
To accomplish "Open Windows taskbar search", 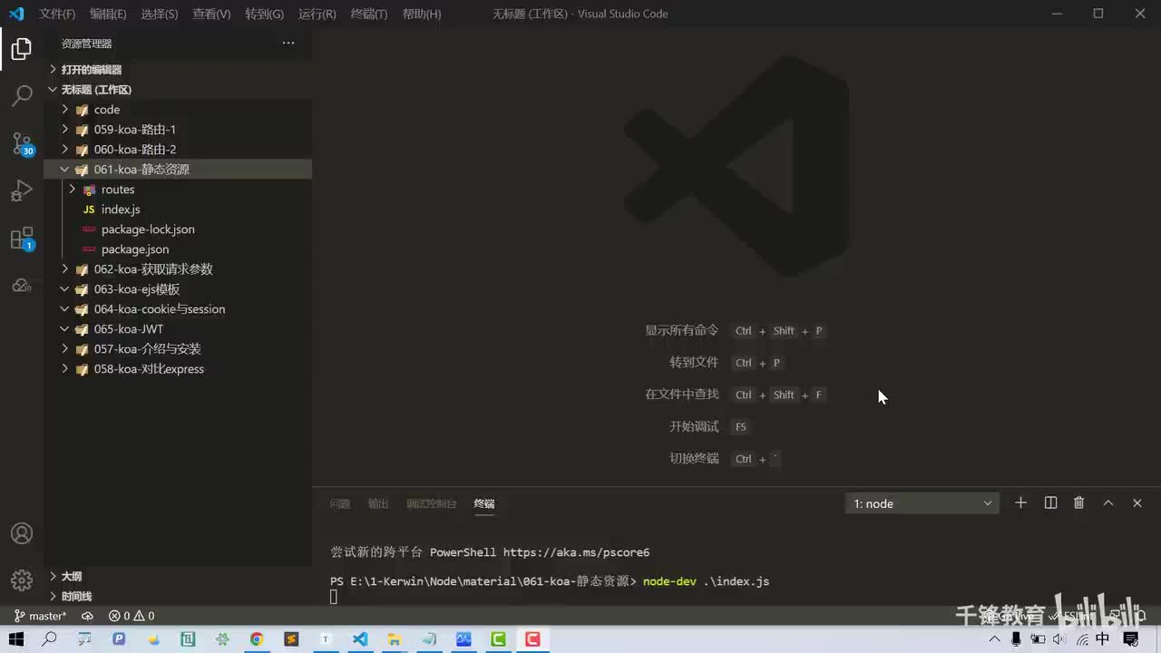I will click(x=50, y=639).
